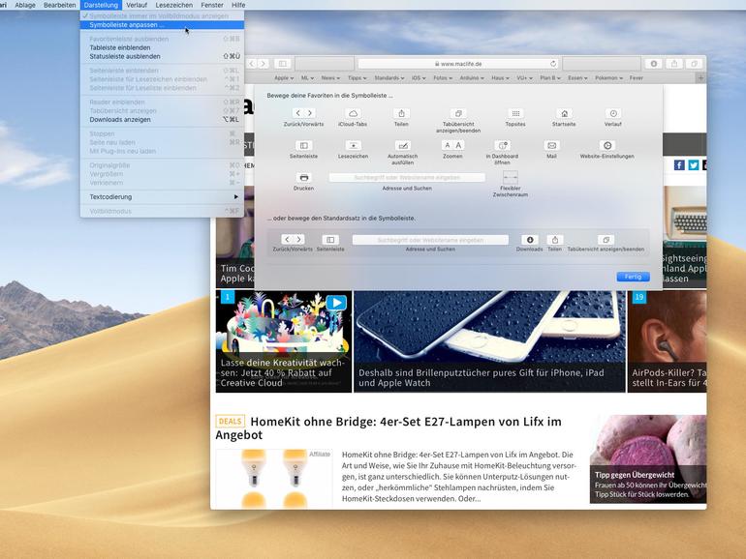This screenshot has height=559, width=746.
Task: Click the Startseite home icon
Action: (x=564, y=113)
